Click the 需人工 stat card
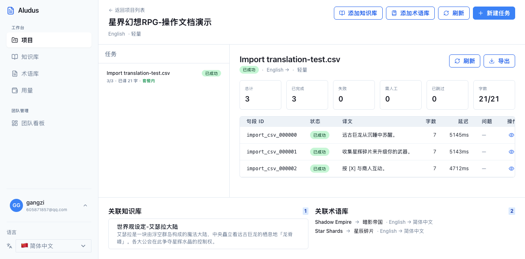525x259 pixels. tap(401, 95)
